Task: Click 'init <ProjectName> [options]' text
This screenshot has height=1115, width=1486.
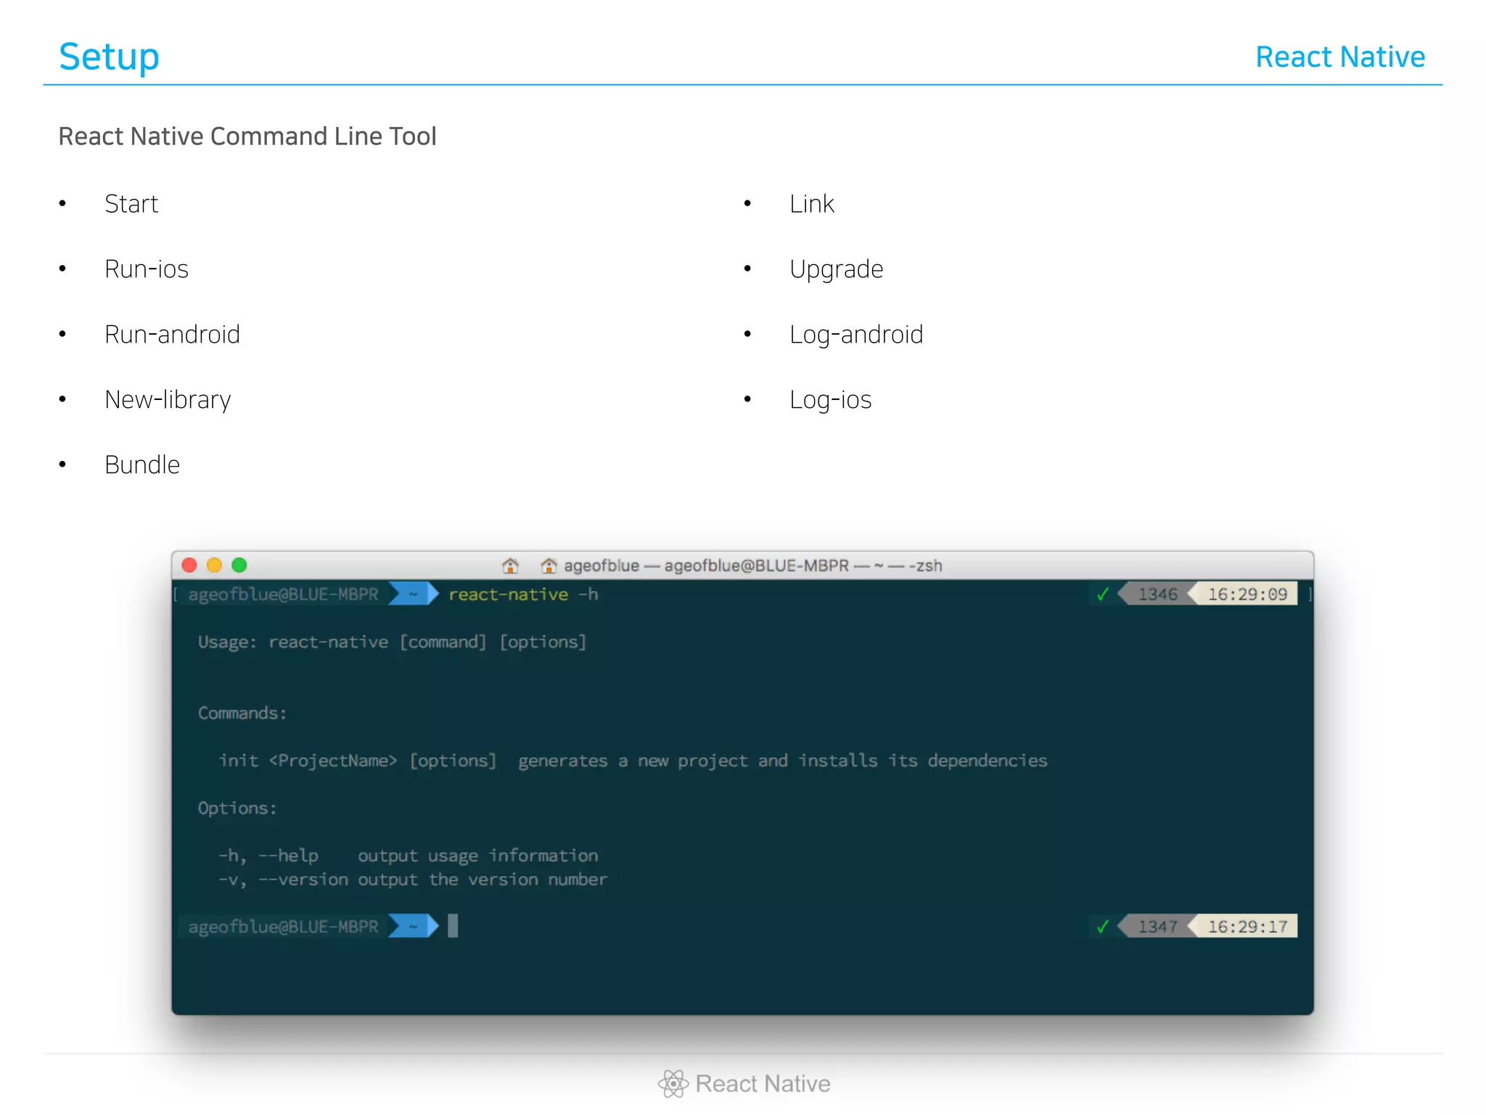Action: [358, 761]
